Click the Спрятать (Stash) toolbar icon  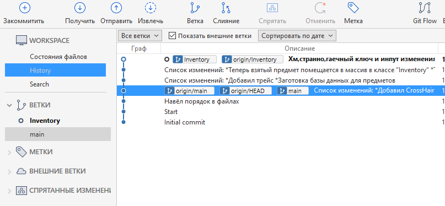pyautogui.click(x=272, y=8)
